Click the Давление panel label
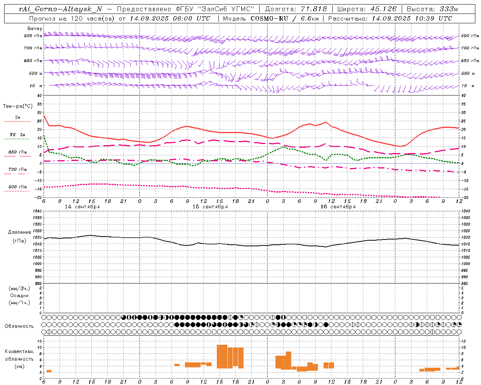Screen dimensions: 481x385 pyautogui.click(x=19, y=232)
